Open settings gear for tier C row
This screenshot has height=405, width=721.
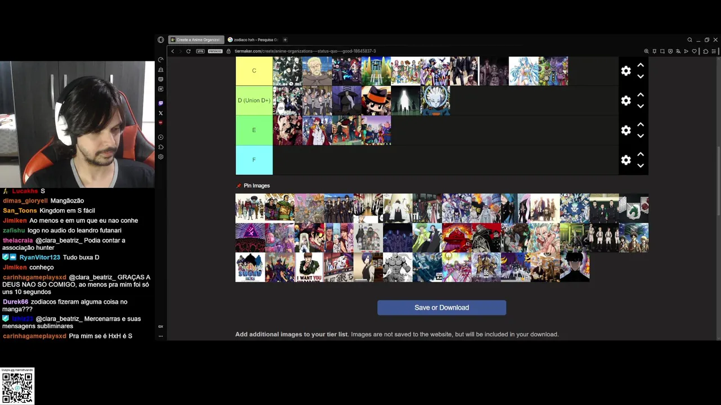click(x=626, y=71)
